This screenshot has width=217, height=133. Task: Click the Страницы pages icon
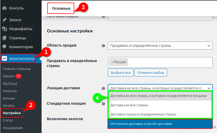coord(4,38)
